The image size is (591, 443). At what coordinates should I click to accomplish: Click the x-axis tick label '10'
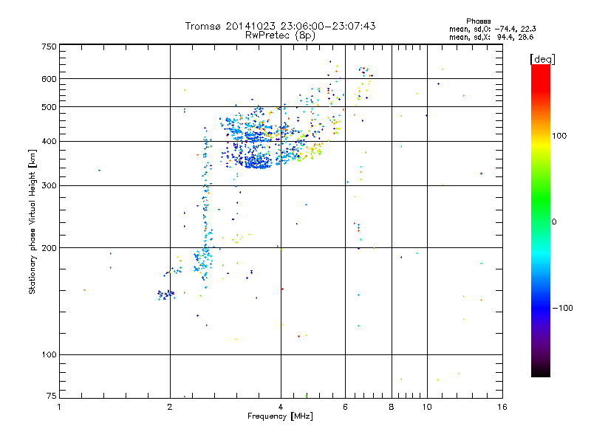pos(427,407)
